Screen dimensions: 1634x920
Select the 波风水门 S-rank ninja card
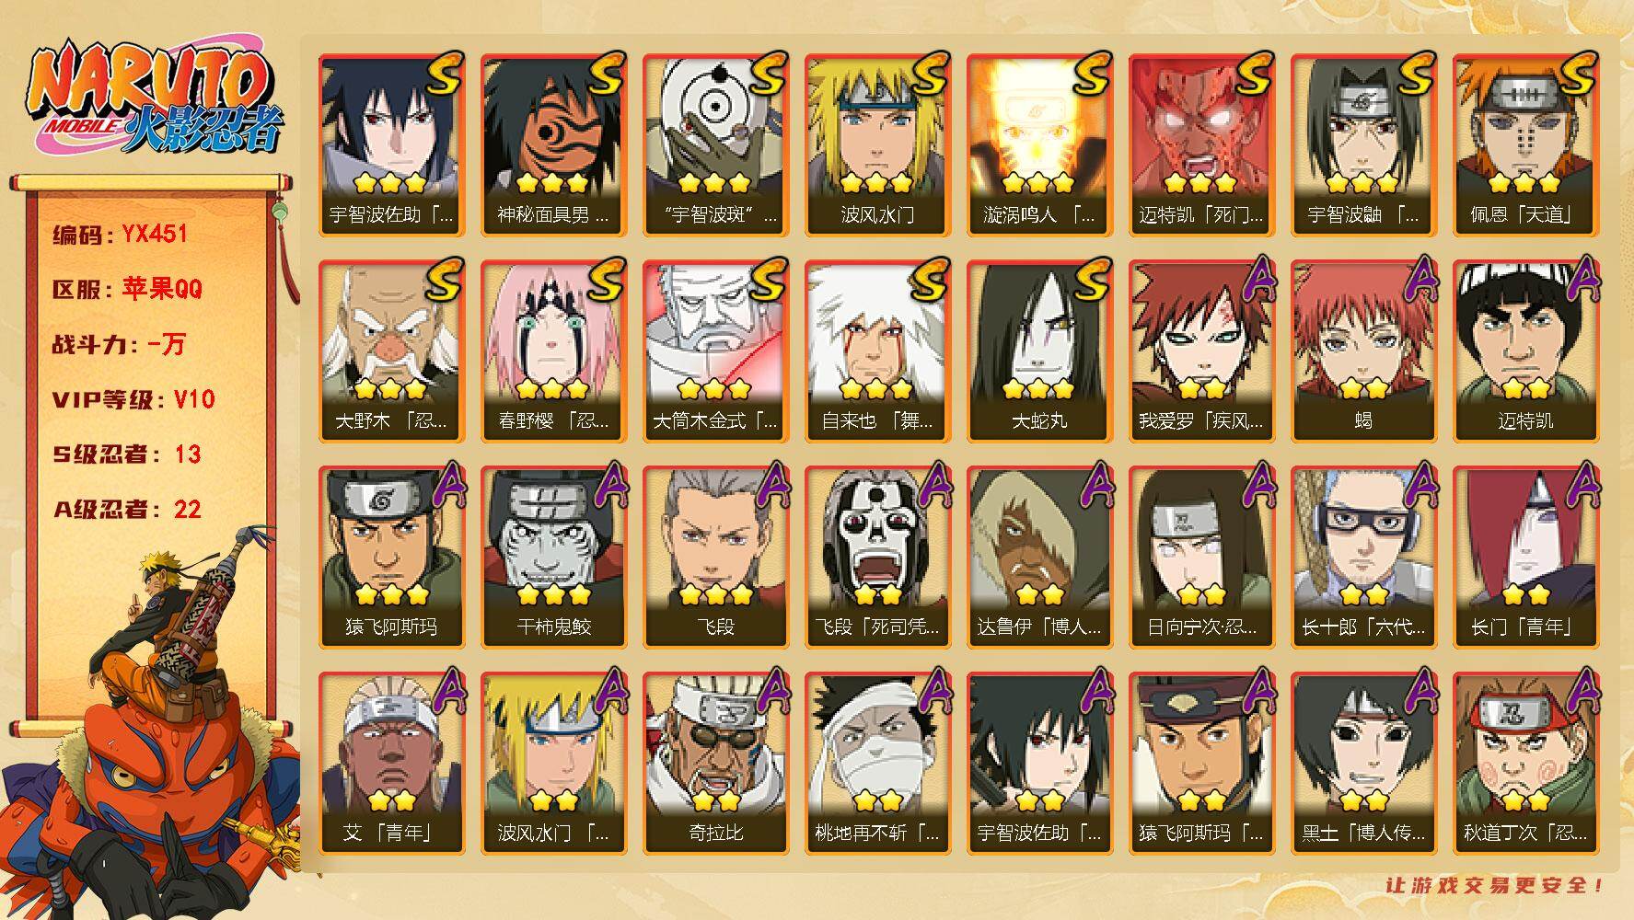877,144
